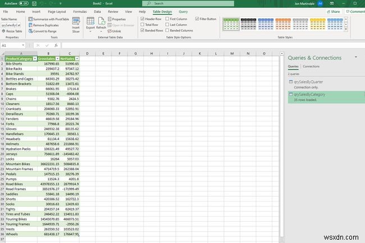Select column D header
Viewport: 365px width, 243px height.
[87, 53]
